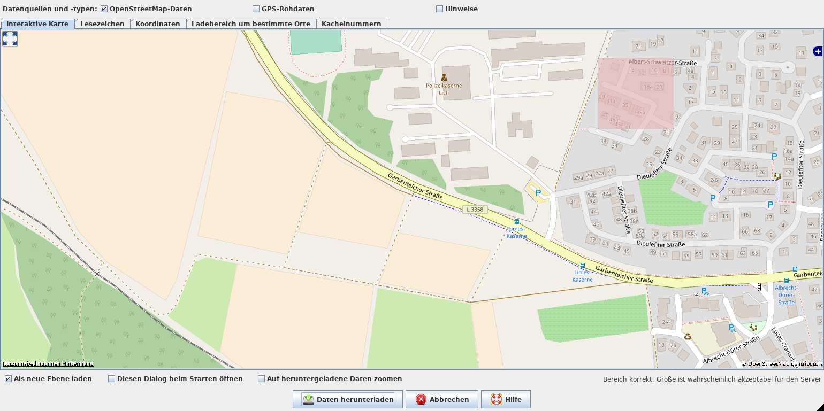Click inside the red download area rectangle
Image resolution: width=824 pixels, height=411 pixels.
tap(636, 94)
